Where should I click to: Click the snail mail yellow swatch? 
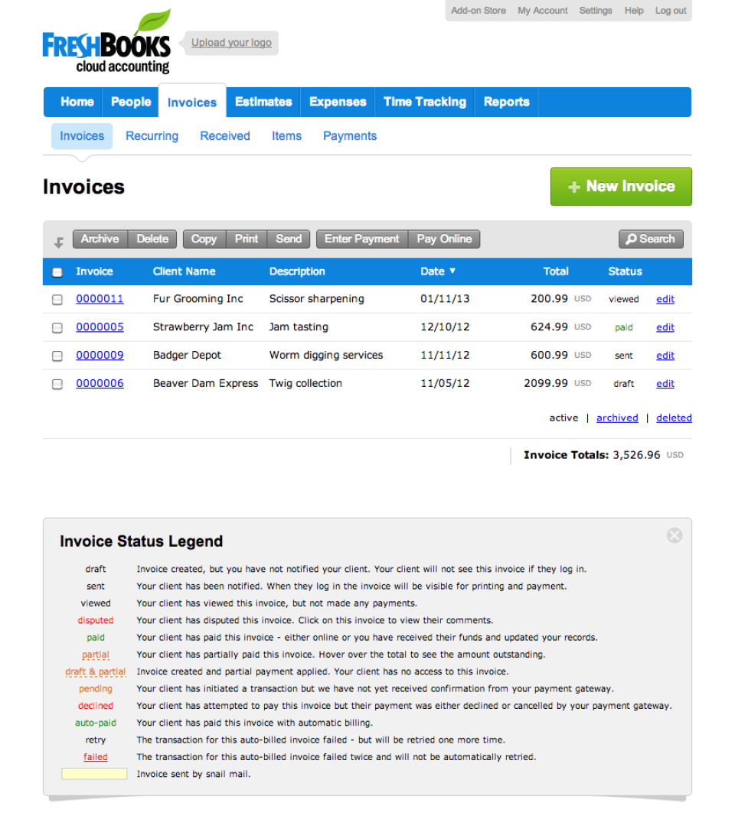[x=94, y=774]
